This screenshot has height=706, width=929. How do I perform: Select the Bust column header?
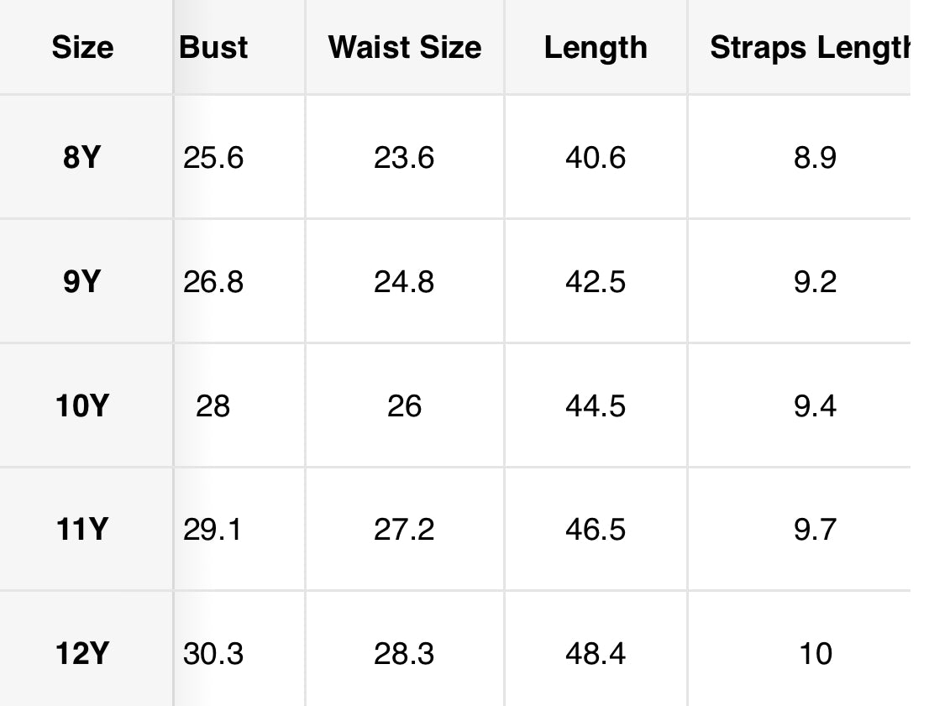tap(213, 47)
